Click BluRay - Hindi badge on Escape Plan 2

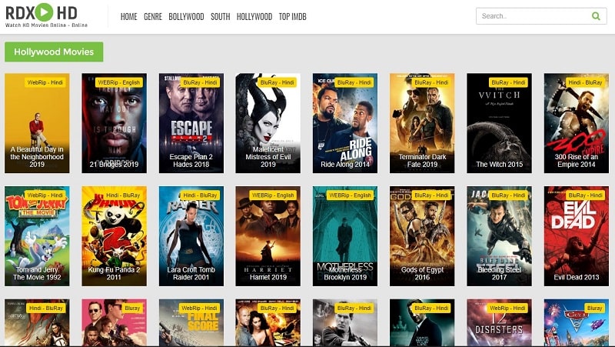click(200, 82)
